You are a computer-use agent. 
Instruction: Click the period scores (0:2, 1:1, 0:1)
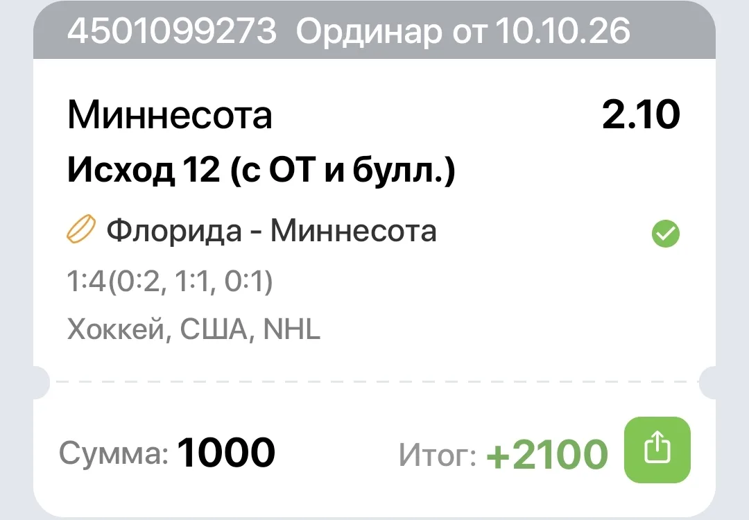pyautogui.click(x=190, y=281)
